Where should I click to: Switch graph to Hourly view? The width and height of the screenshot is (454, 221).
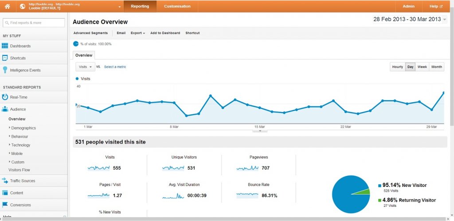tap(398, 67)
